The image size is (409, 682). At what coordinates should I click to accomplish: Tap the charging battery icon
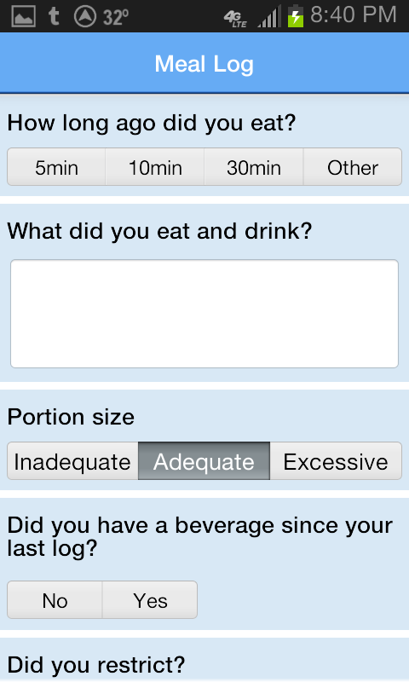click(296, 15)
